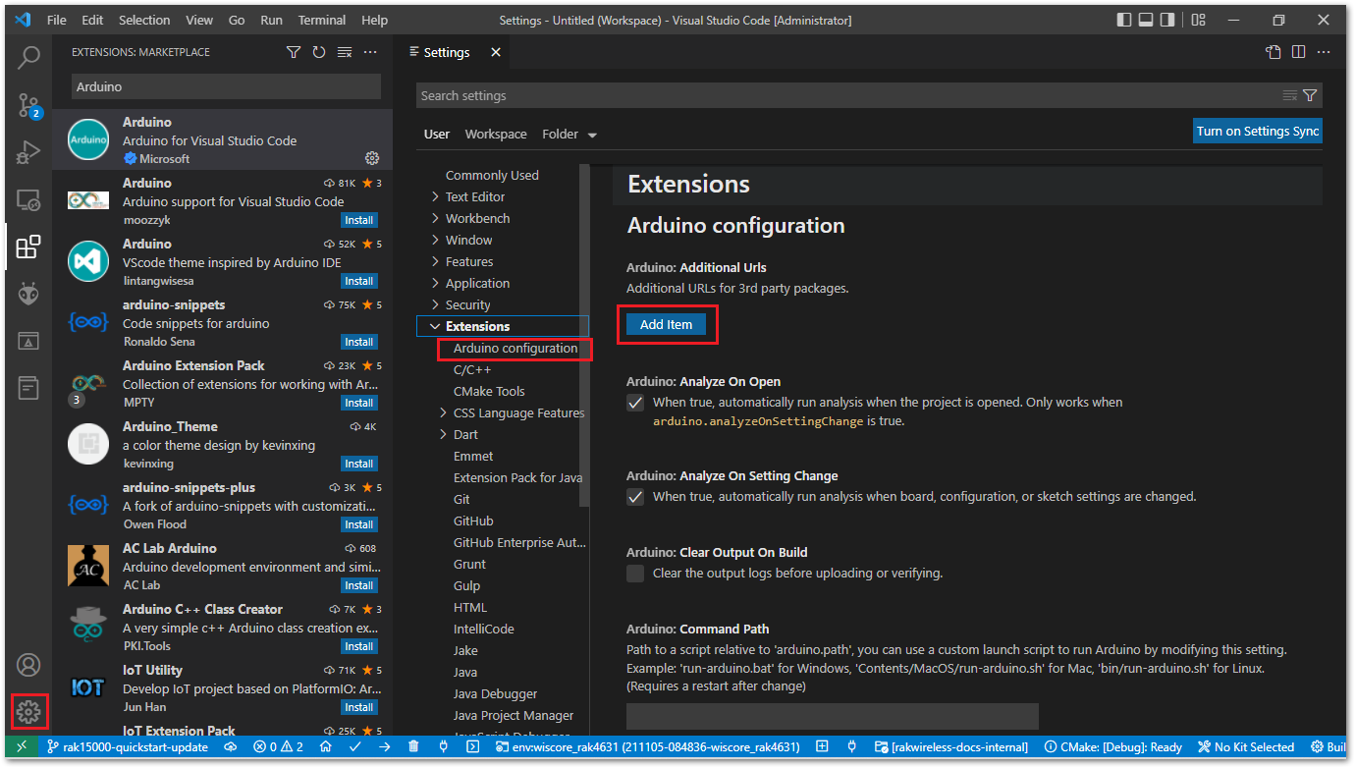Open the Accounts menu in activity bar
1355x768 pixels.
click(28, 665)
